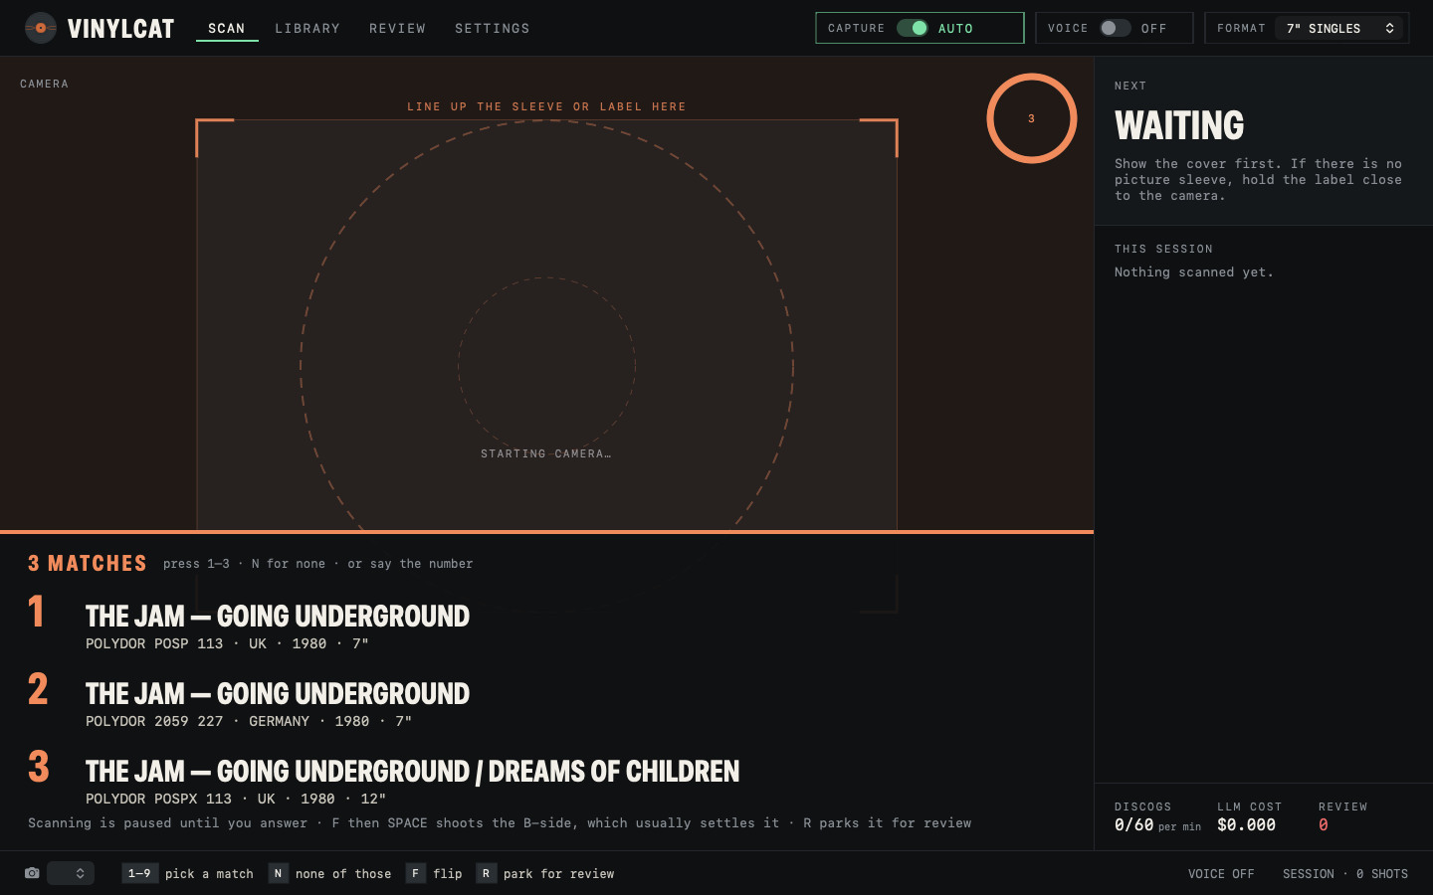Click the camera icon in the bottom bar
Screen dimensions: 1433x895
coord(32,873)
